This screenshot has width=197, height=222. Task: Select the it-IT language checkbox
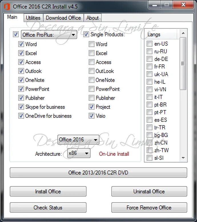tap(149, 97)
